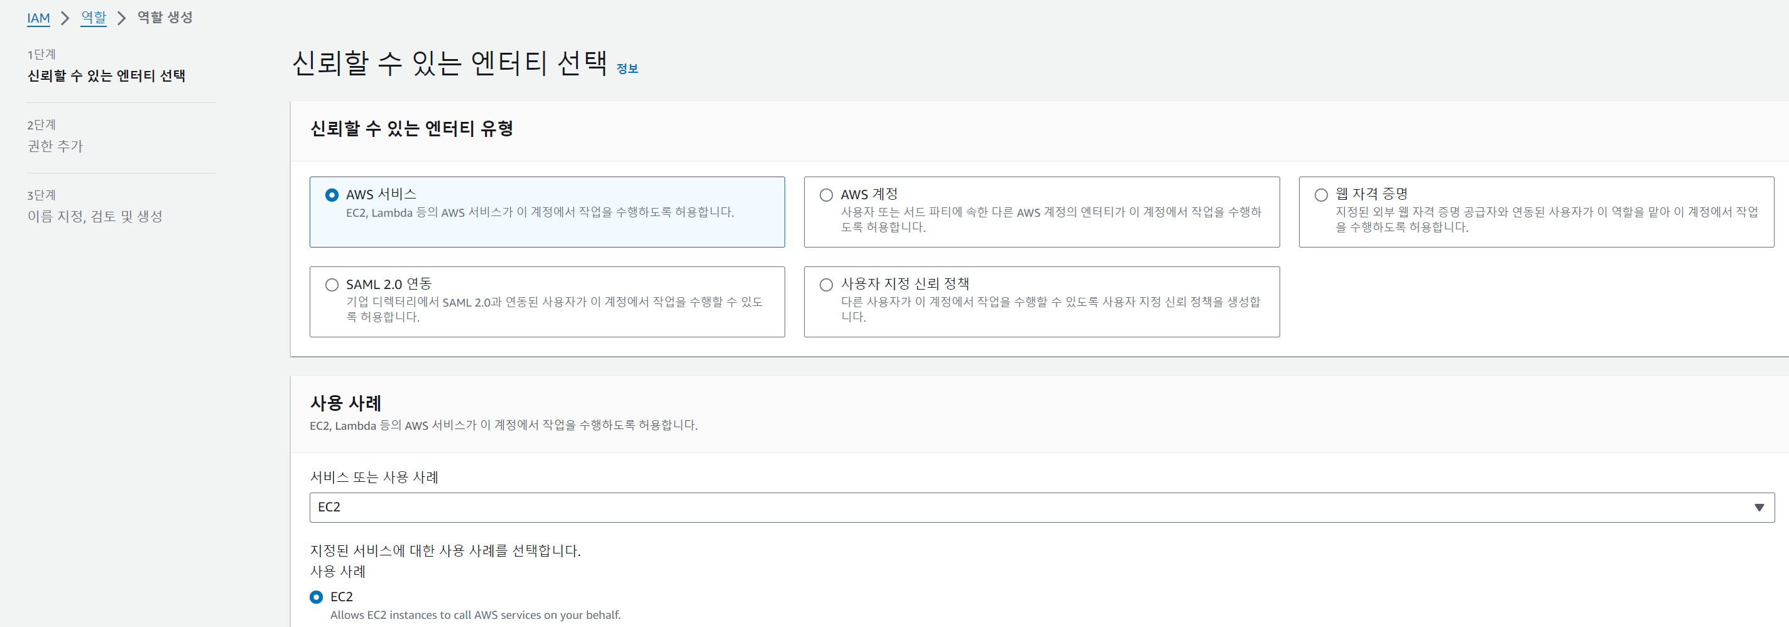Click step 1 신뢰할 수 있는 엔티티 선택
The width and height of the screenshot is (1789, 627).
click(x=106, y=75)
